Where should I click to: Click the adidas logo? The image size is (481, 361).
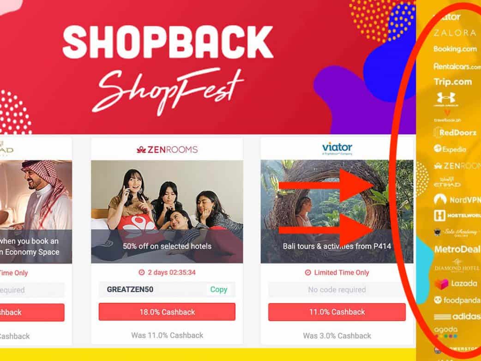click(457, 316)
